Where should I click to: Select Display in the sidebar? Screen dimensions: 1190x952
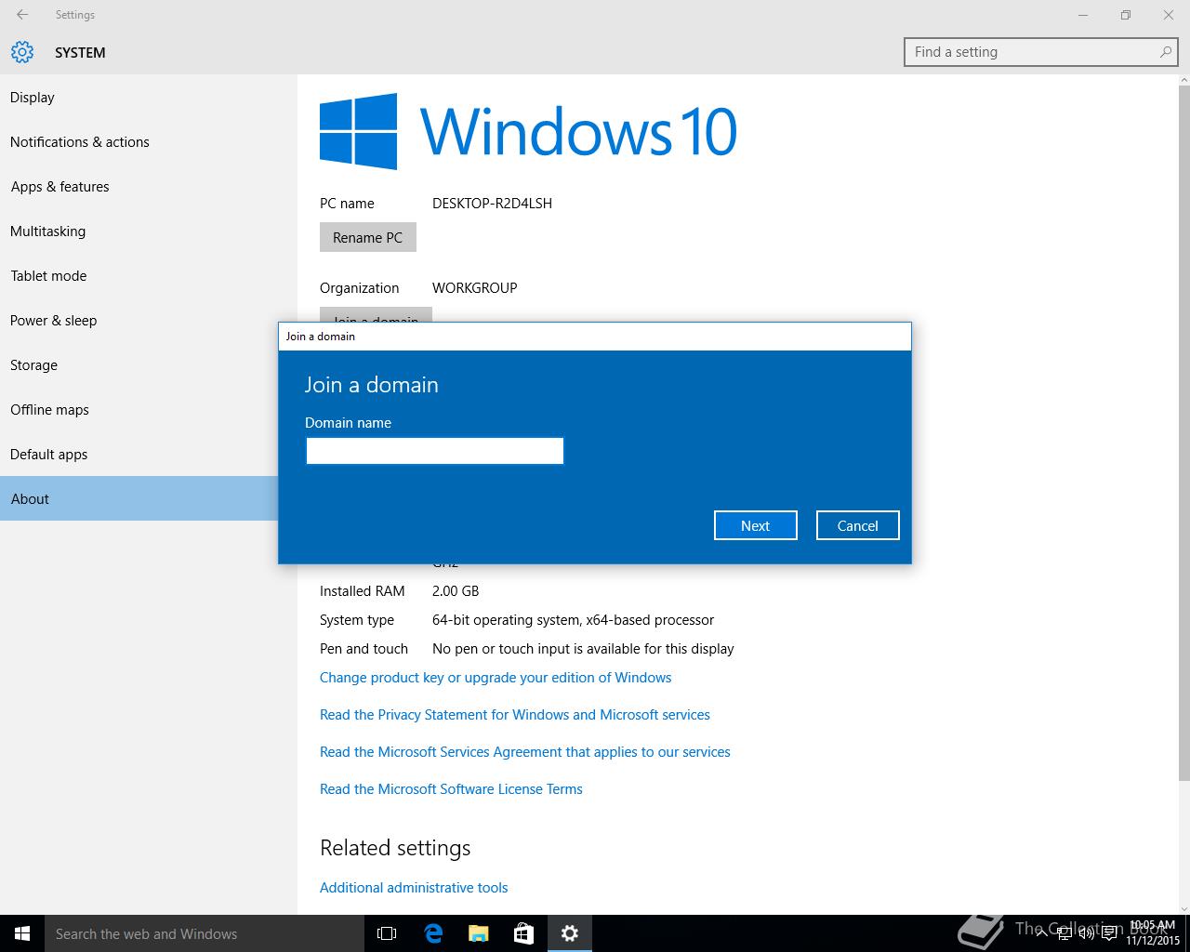[149, 98]
